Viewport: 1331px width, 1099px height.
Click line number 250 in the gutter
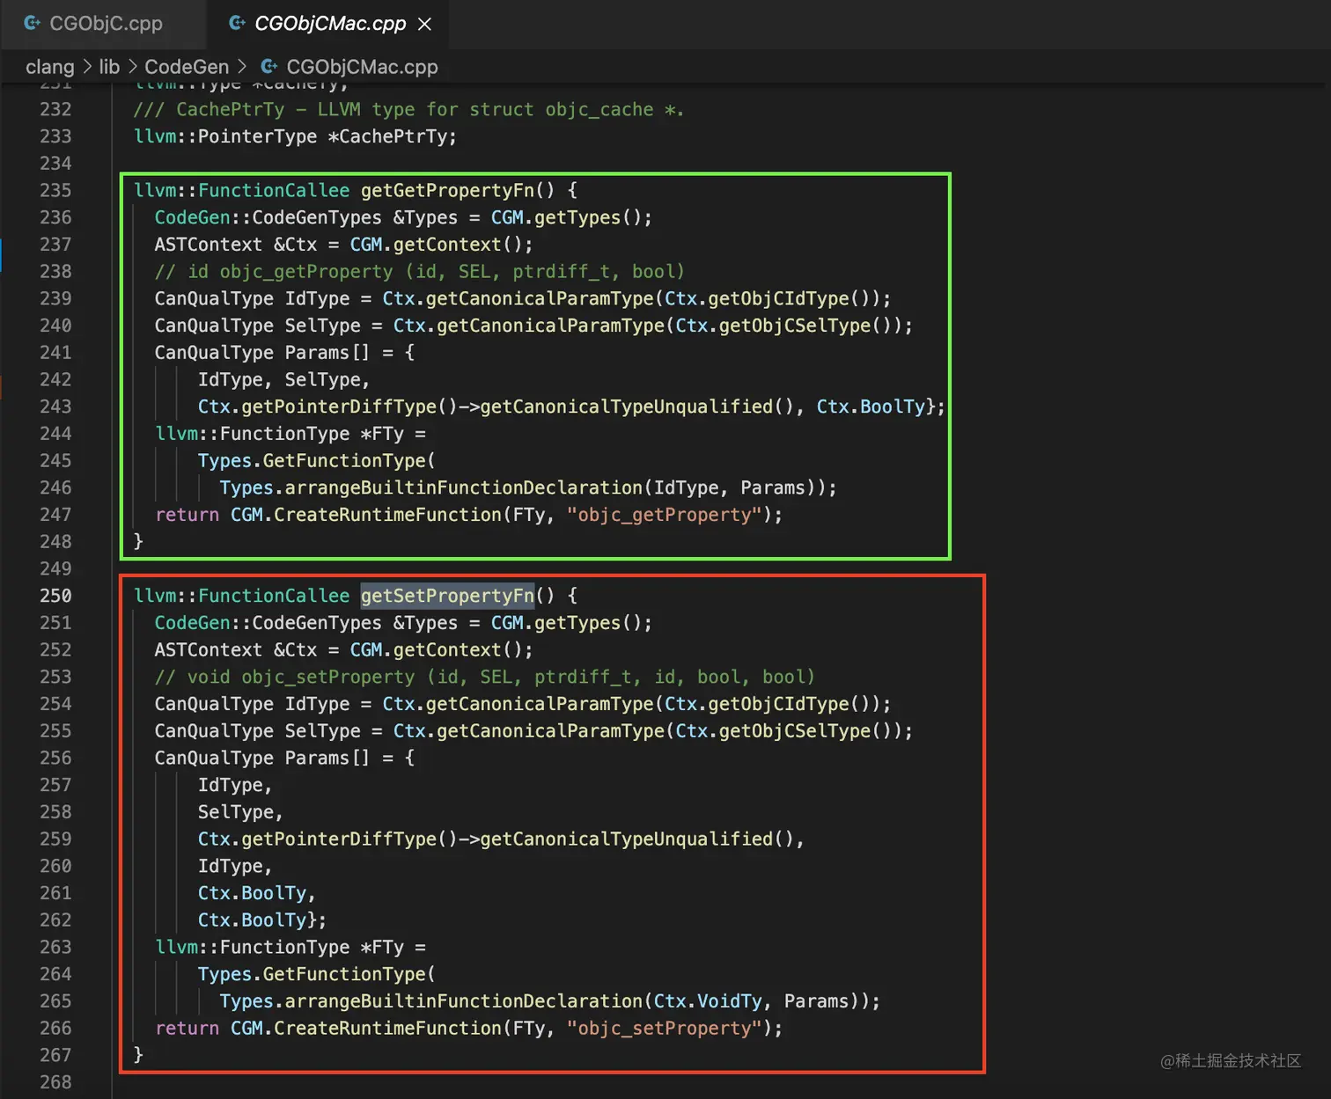55,596
